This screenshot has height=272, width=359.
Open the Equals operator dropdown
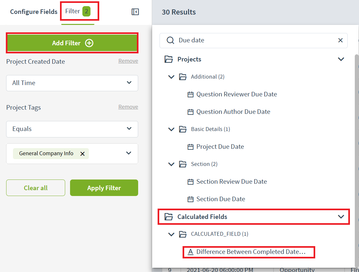pyautogui.click(x=72, y=129)
